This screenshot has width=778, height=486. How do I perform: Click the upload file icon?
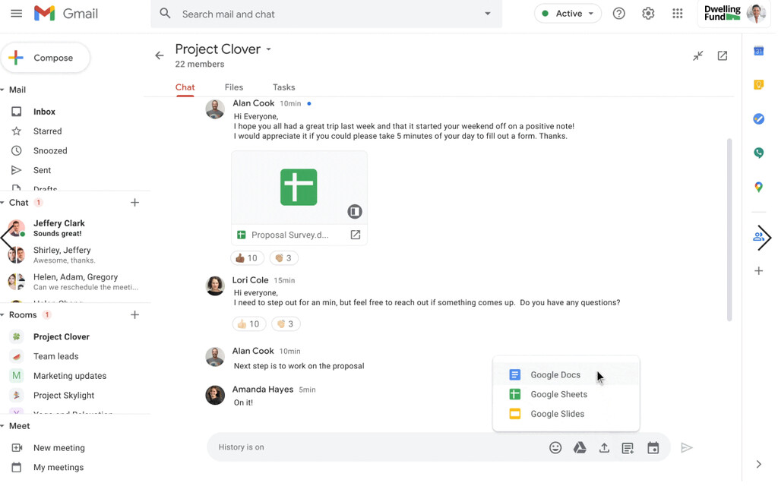(604, 448)
